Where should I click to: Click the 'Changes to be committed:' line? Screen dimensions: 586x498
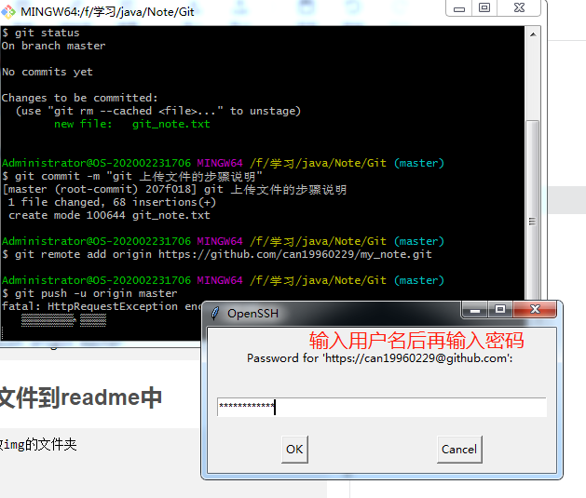point(79,98)
